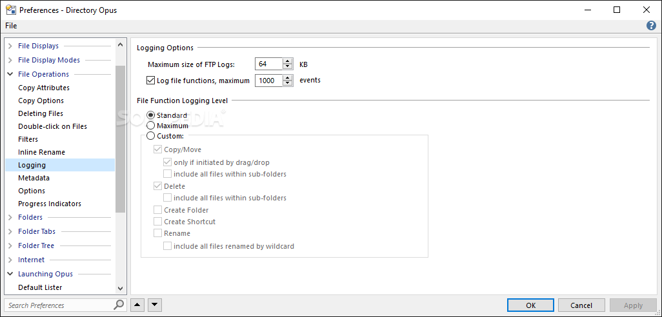Enable Create Shortcut logging
Viewport: 662px width, 317px height.
point(158,221)
